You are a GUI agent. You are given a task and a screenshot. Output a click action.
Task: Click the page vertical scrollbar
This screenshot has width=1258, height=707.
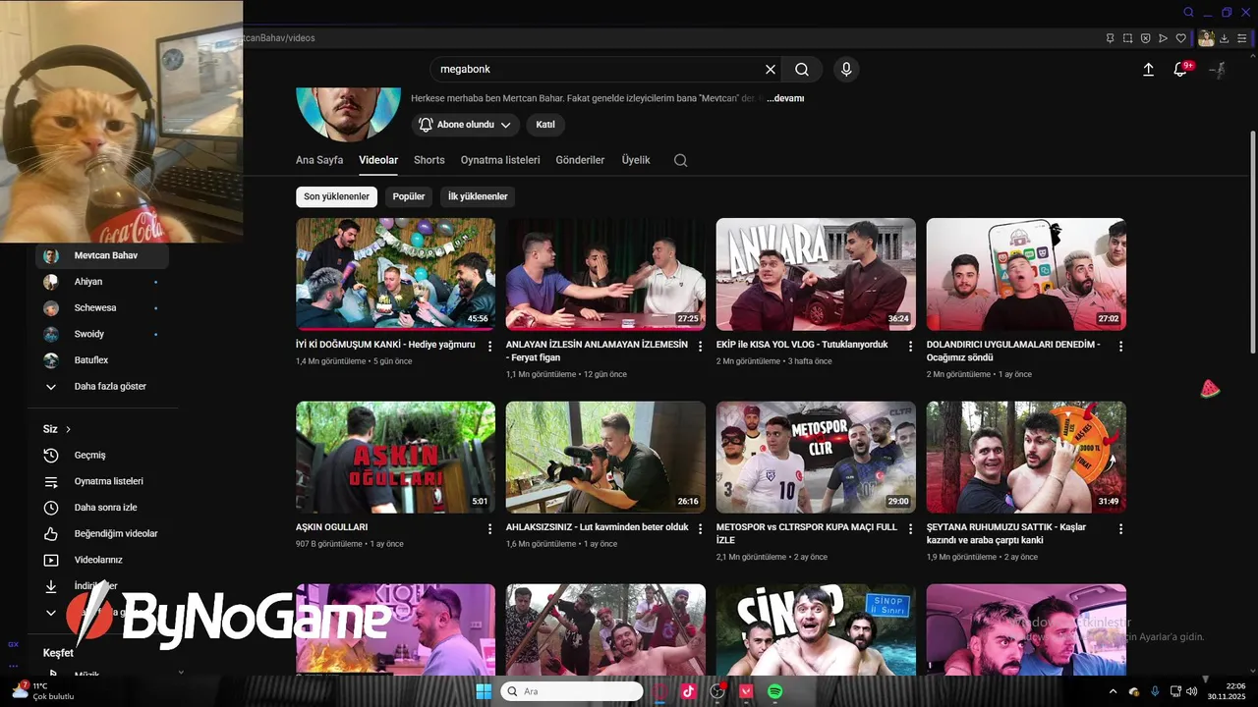[1252, 241]
